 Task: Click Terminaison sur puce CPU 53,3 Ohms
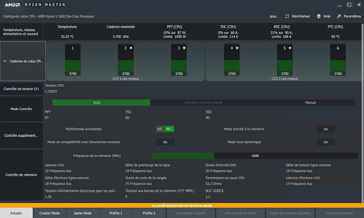point(214,184)
